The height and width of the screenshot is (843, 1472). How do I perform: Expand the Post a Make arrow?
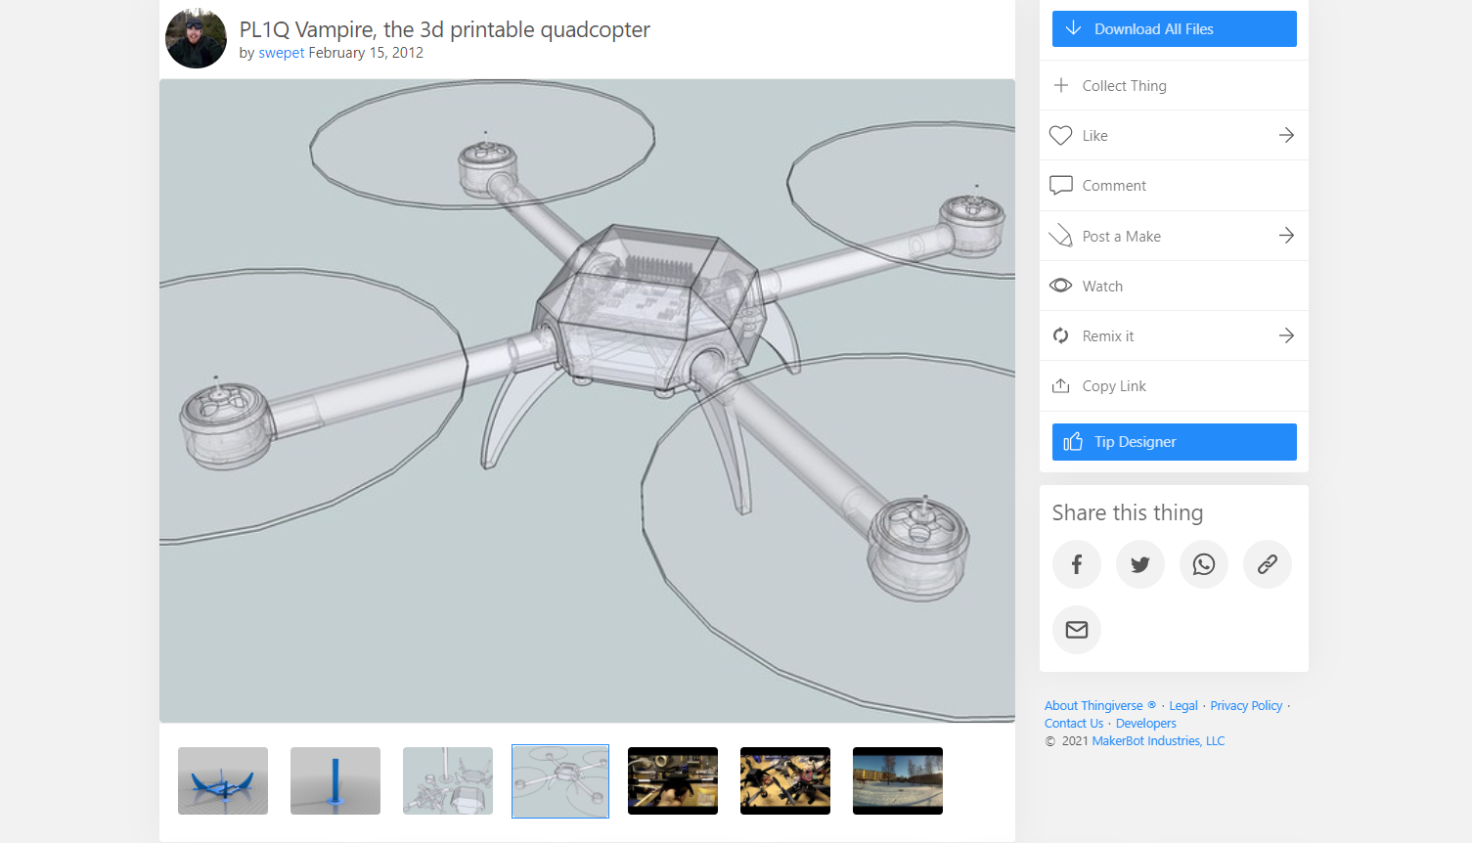click(x=1286, y=236)
